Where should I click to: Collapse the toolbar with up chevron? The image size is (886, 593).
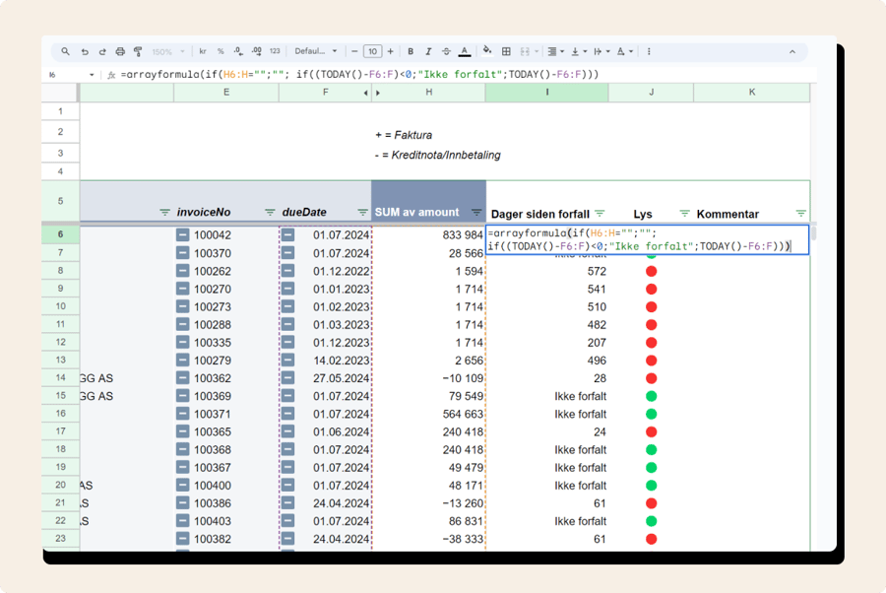pos(792,51)
